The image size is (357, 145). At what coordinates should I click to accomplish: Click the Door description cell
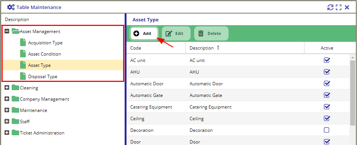(x=245, y=141)
